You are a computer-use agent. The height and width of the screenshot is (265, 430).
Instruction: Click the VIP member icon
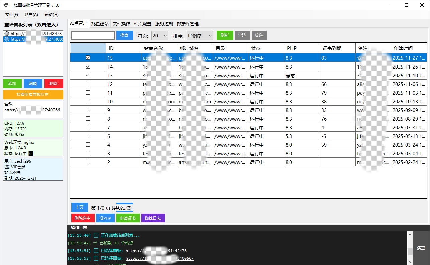click(x=7, y=167)
